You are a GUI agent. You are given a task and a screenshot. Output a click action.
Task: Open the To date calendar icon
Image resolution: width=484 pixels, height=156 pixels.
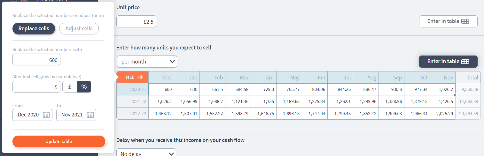point(90,115)
